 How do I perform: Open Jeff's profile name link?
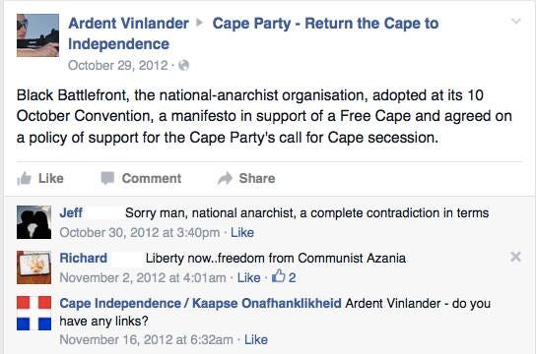tap(71, 212)
